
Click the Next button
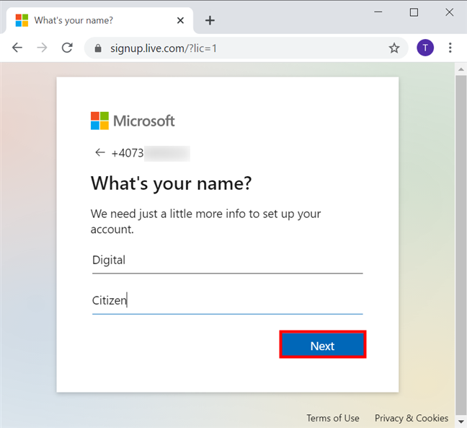(x=322, y=346)
